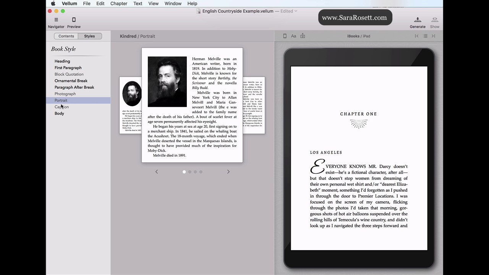Image resolution: width=489 pixels, height=275 pixels.
Task: Open the View menu
Action: click(153, 3)
